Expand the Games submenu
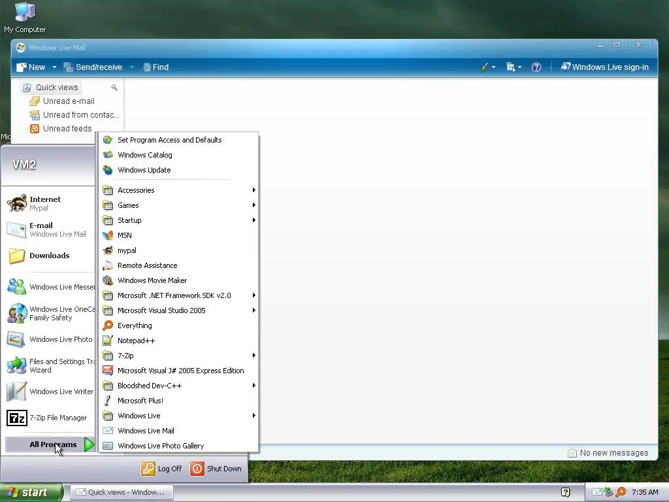This screenshot has height=502, width=669. click(x=178, y=205)
